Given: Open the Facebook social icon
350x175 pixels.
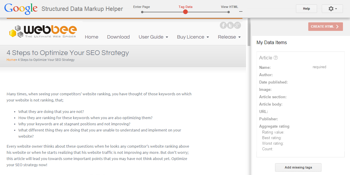Looking at the screenshot, I should tap(223, 25).
